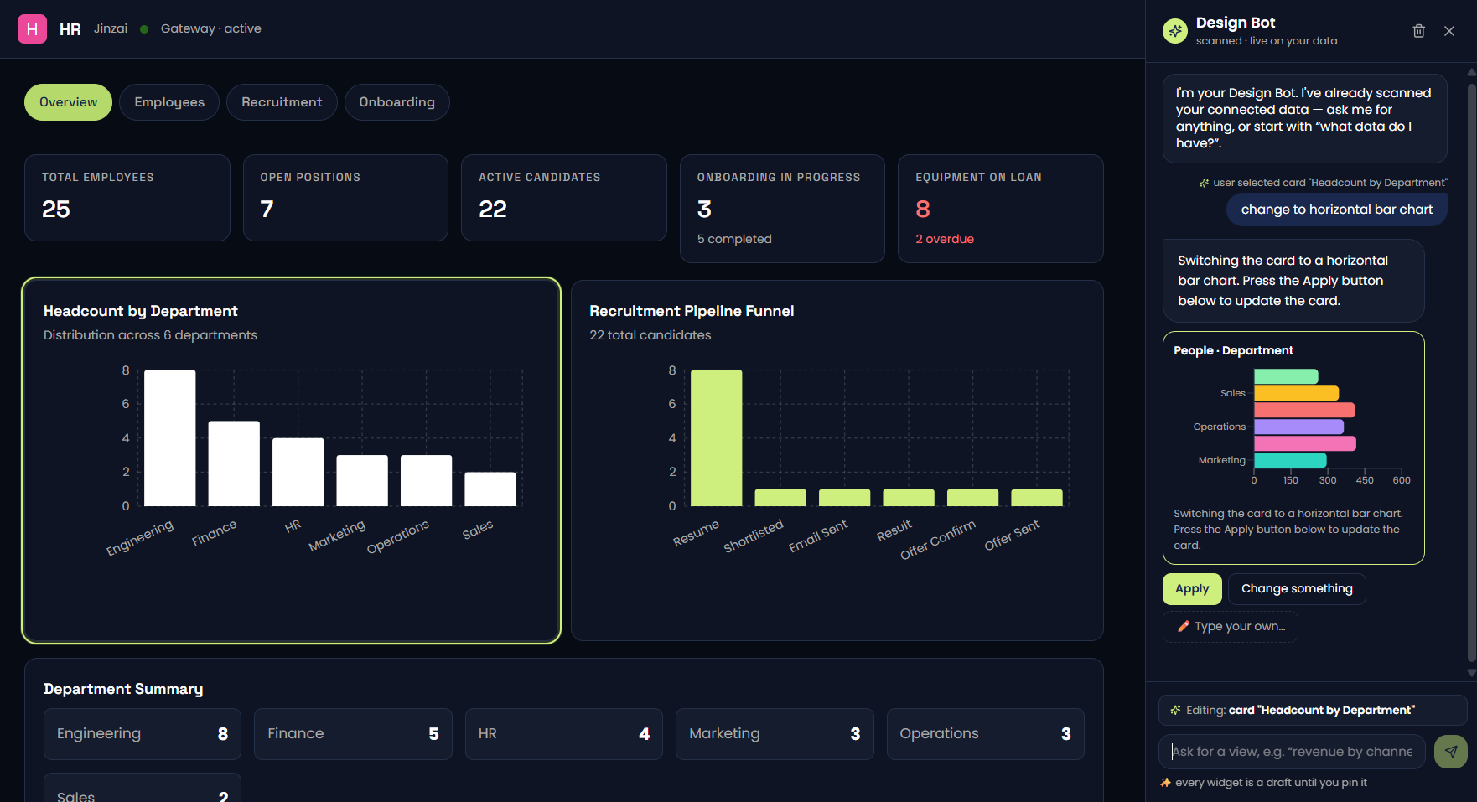Select Recruitment Pipeline Funnel title
Image resolution: width=1477 pixels, height=802 pixels.
[x=692, y=311]
